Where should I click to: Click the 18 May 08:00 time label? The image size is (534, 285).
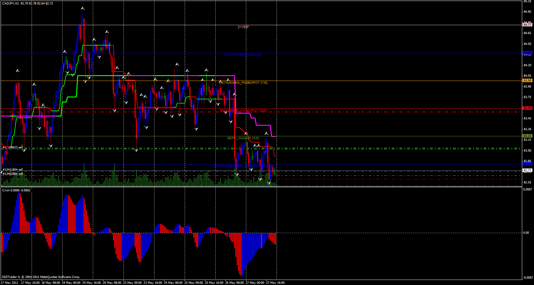(51, 283)
